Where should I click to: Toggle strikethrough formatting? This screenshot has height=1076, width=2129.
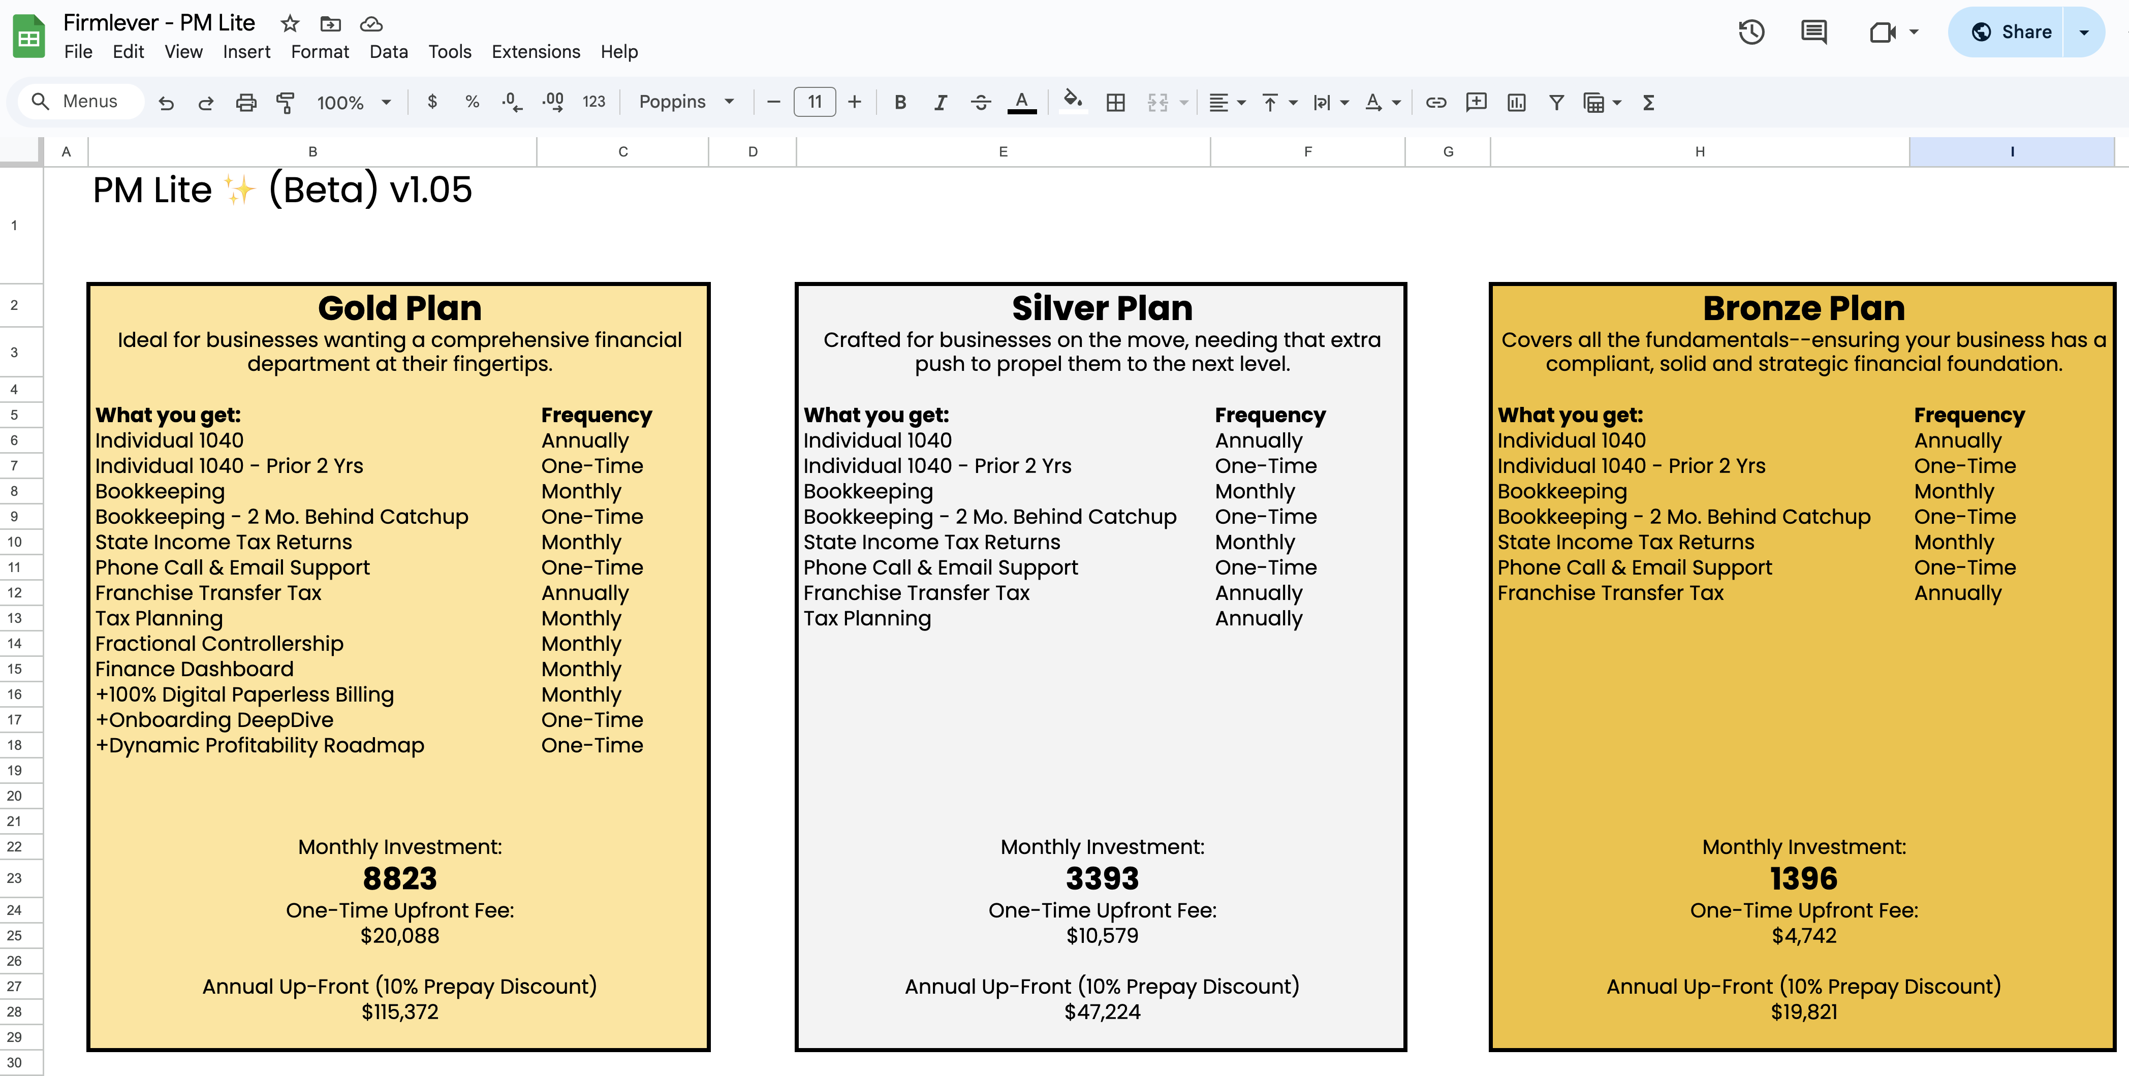pos(980,103)
